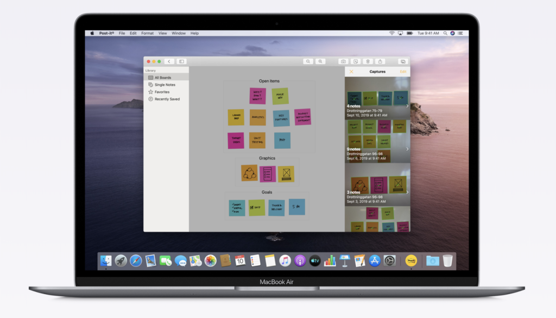Expand the 9 notes capture from Drottninggatan 96–98

[408, 149]
